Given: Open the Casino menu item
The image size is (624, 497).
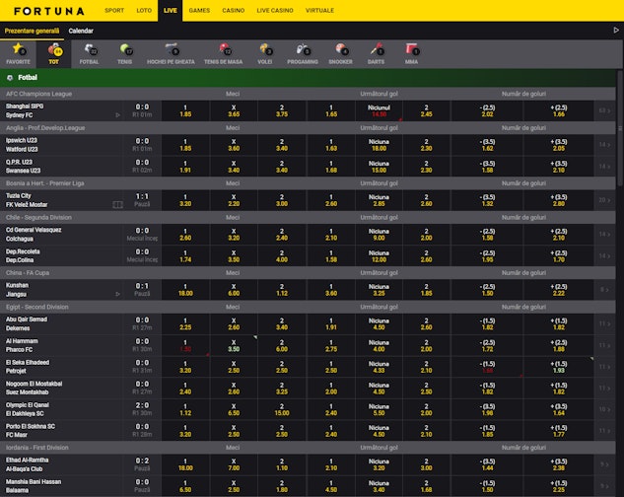Looking at the screenshot, I should (x=233, y=10).
